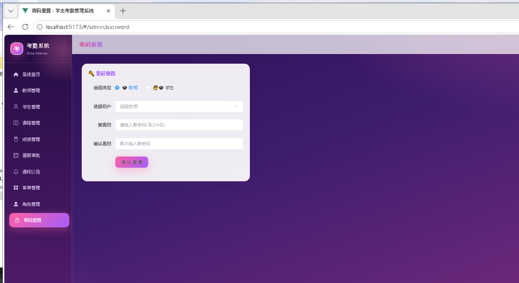Viewport: 519px width, 283px height.
Task: Click the 重置类型 label
Action: pos(103,88)
